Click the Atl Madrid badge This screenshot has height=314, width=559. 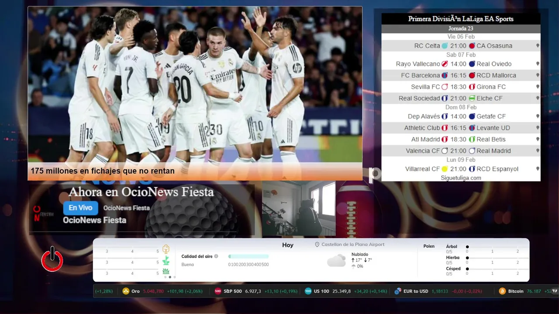tap(445, 139)
